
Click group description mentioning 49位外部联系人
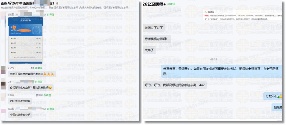click(x=65, y=8)
